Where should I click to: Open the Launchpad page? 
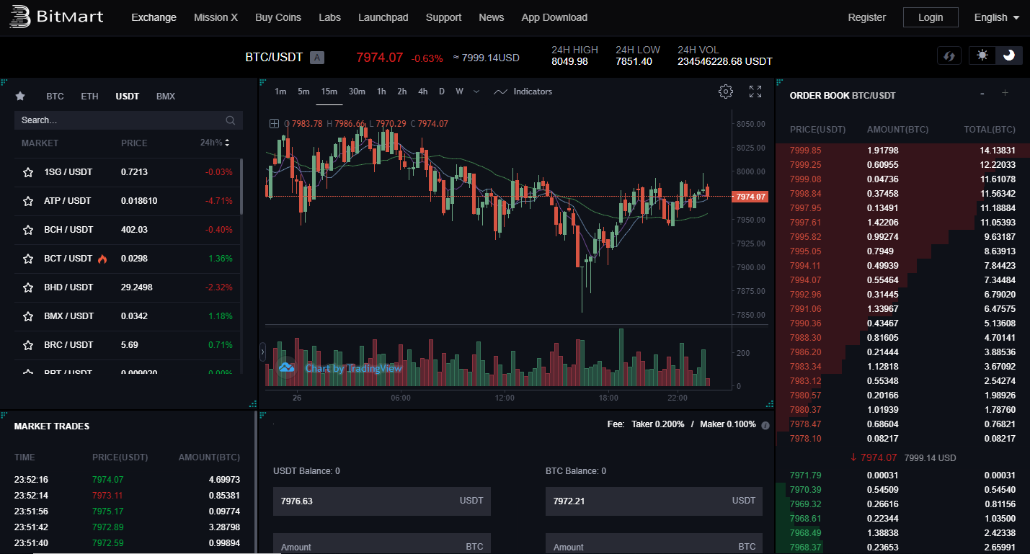pos(383,17)
